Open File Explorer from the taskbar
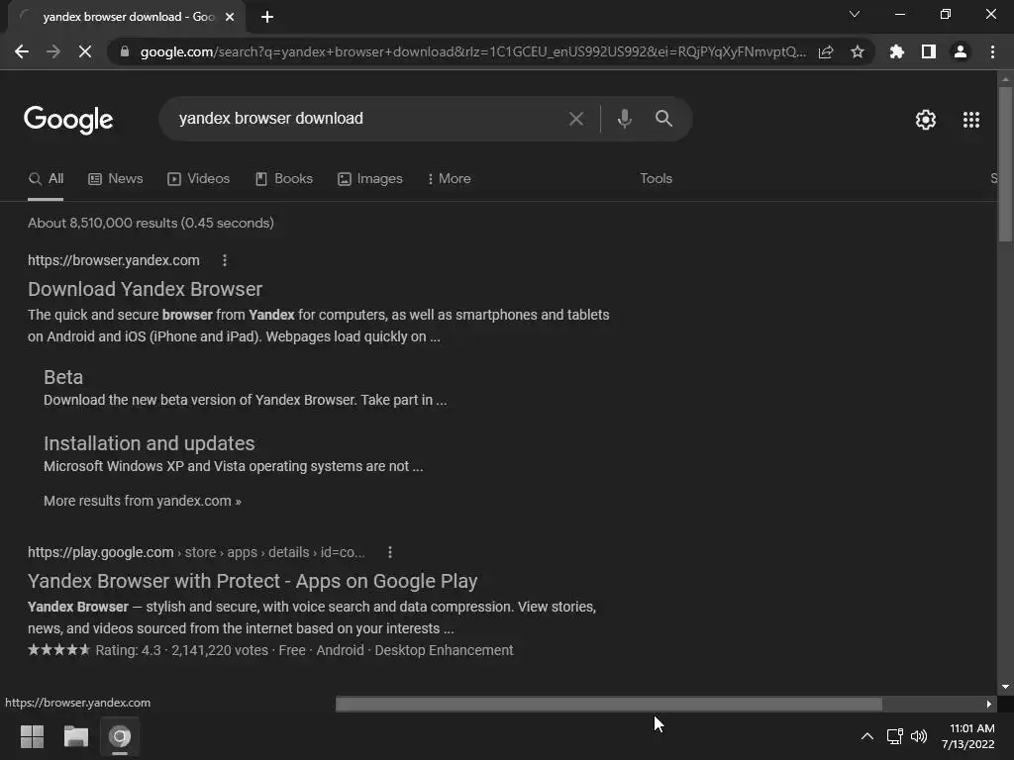 [75, 736]
